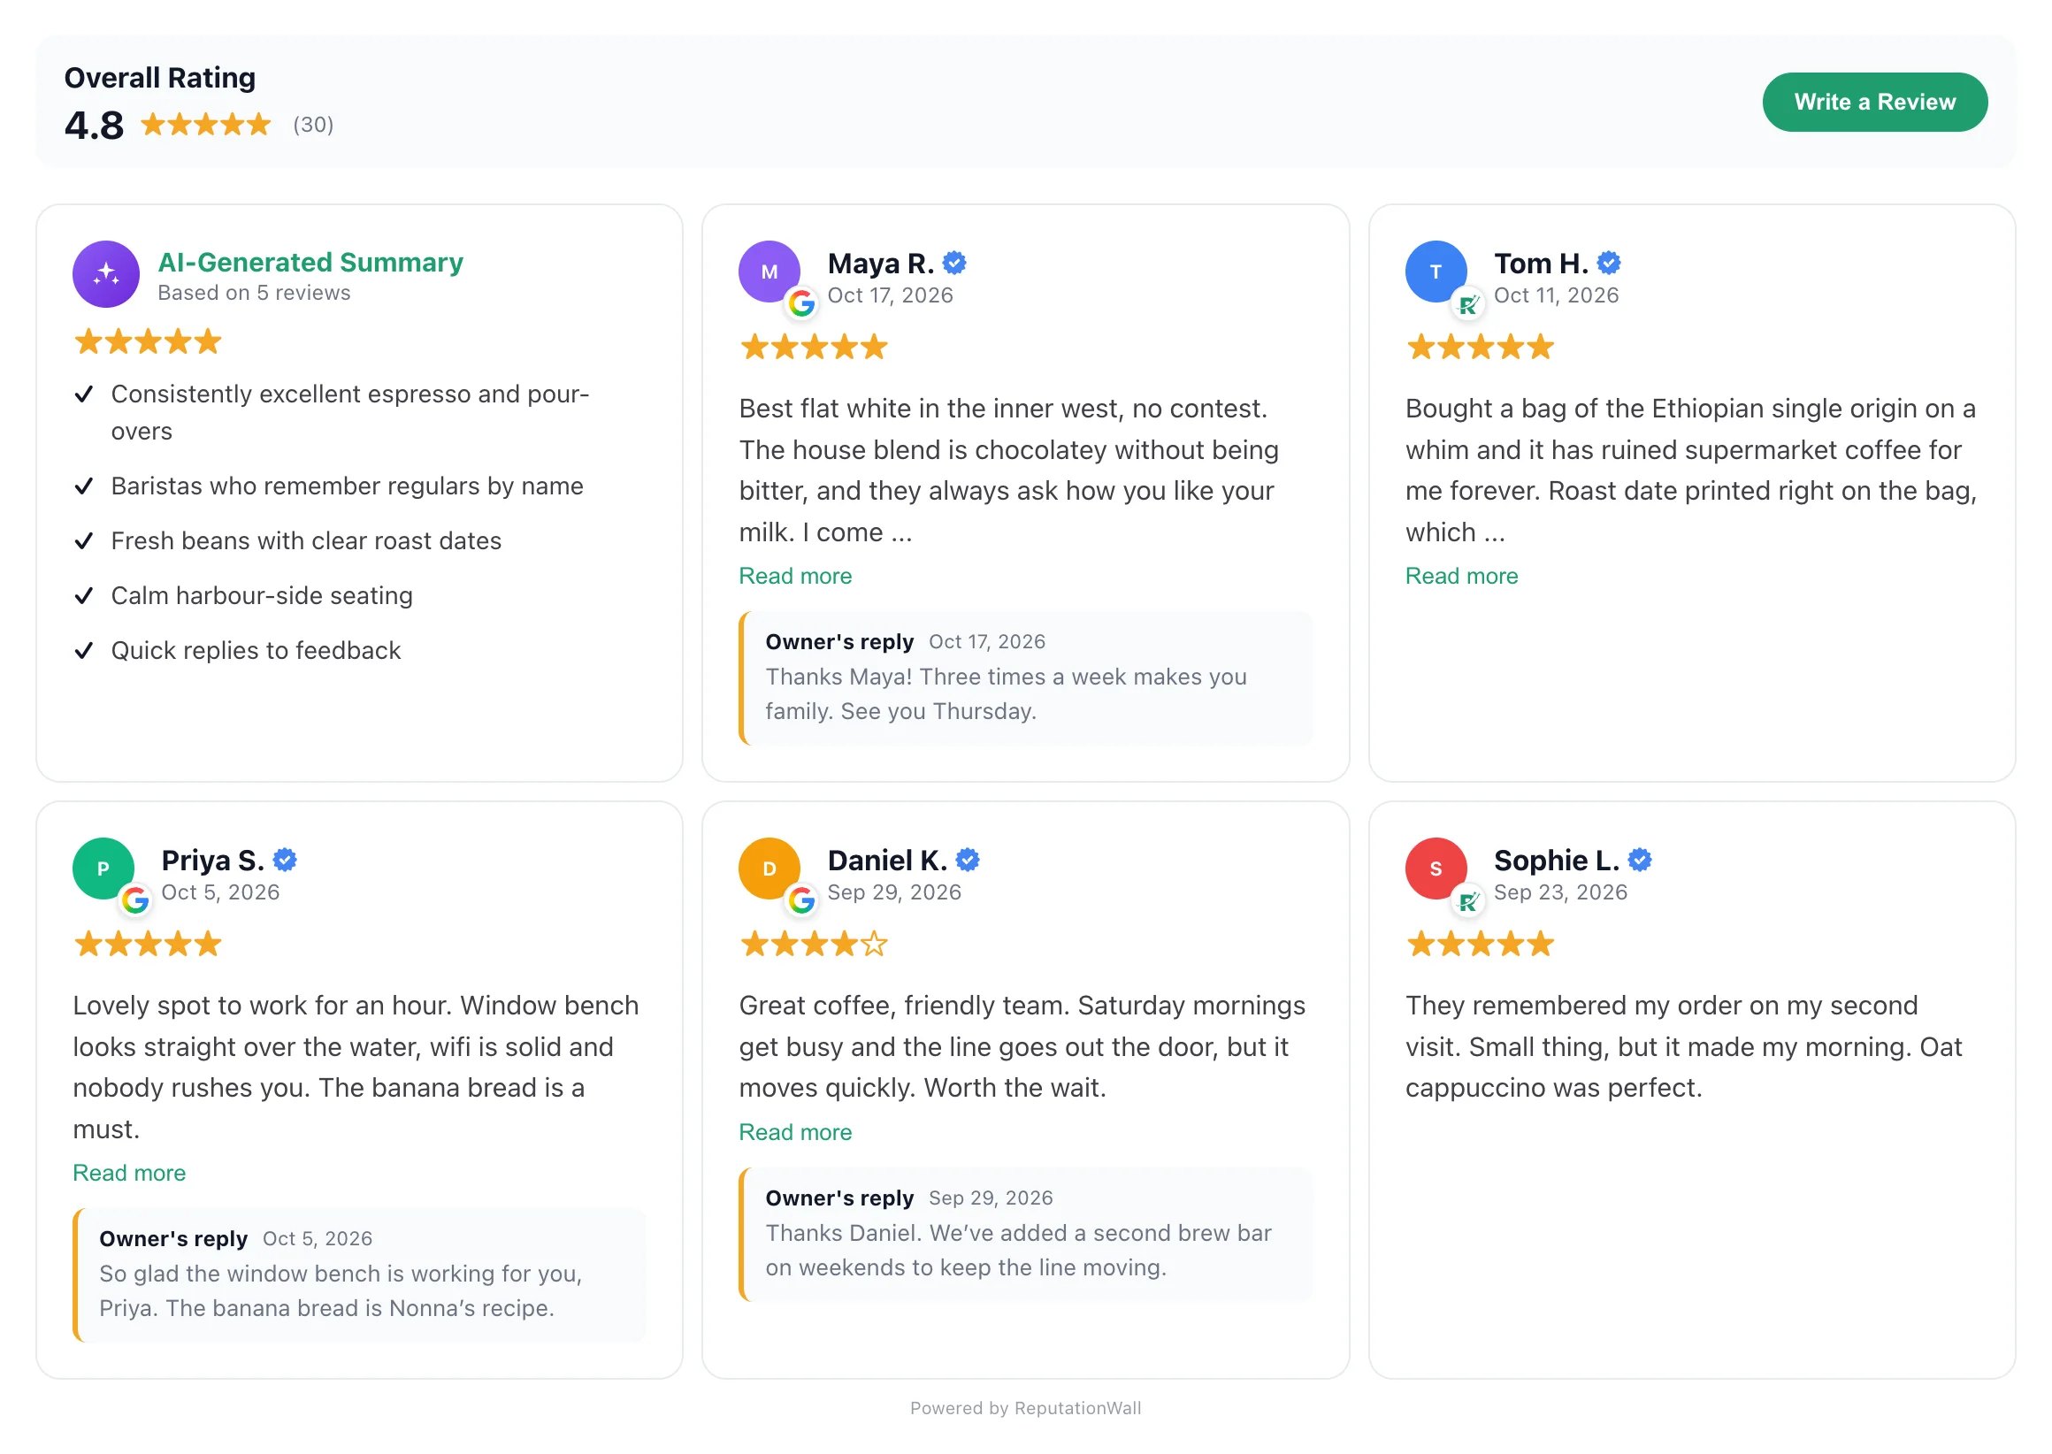Click verified badge next to Daniel K.
This screenshot has width=2052, height=1454.
click(x=968, y=860)
